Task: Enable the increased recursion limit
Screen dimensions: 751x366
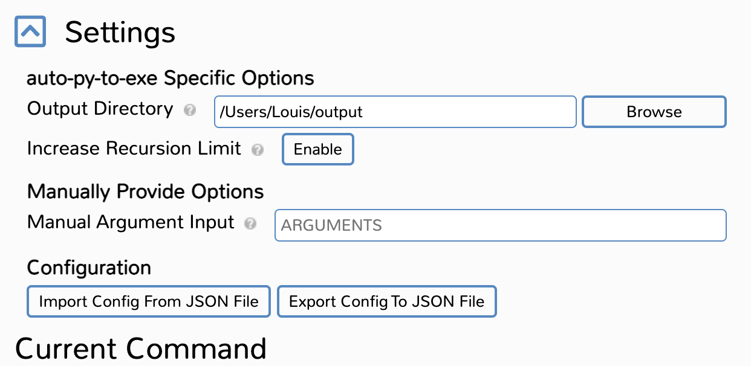Action: 318,150
